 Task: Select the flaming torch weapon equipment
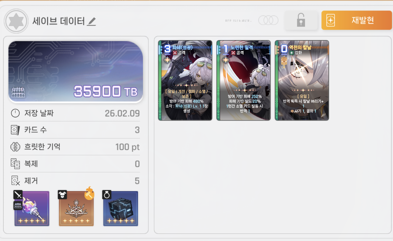tap(32, 209)
